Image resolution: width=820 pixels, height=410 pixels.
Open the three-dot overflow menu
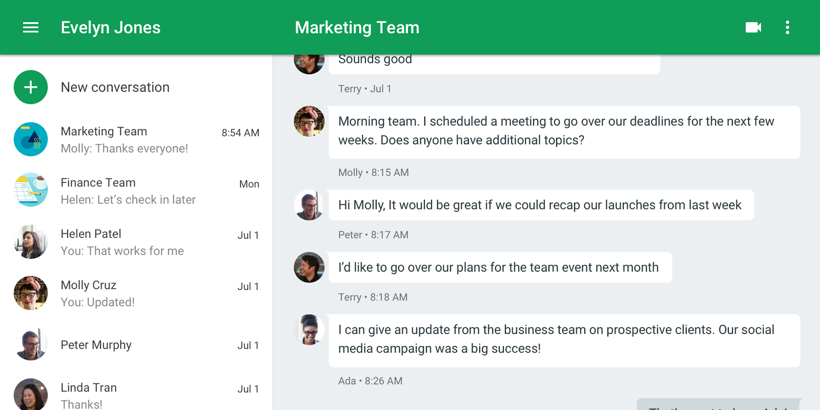point(787,28)
